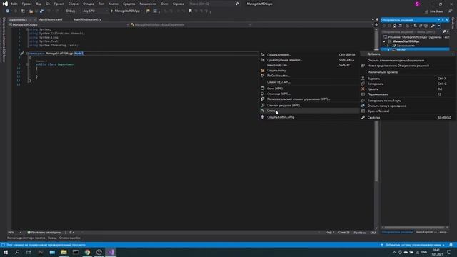457x257 pixels.
Task: Open File Explorer from taskbar
Action: click(x=64, y=252)
